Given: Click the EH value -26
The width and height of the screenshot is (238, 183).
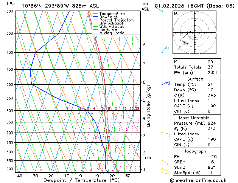Looking at the screenshot, I should [x=212, y=157].
